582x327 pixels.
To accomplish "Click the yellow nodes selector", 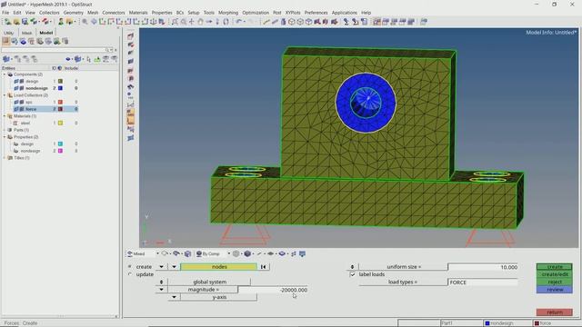I will point(218,266).
